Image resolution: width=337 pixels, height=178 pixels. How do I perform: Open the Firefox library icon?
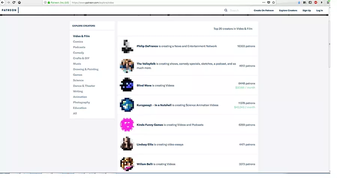pyautogui.click(x=305, y=2)
